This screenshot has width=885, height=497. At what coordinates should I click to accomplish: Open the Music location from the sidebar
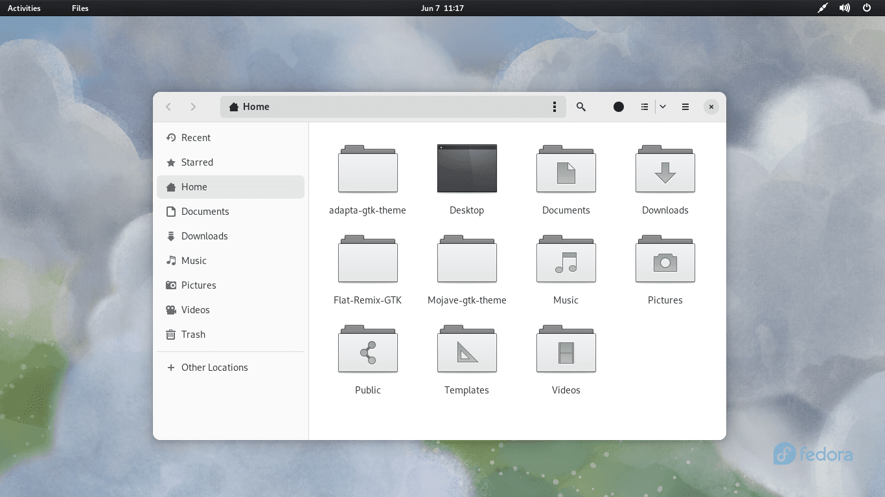[193, 261]
